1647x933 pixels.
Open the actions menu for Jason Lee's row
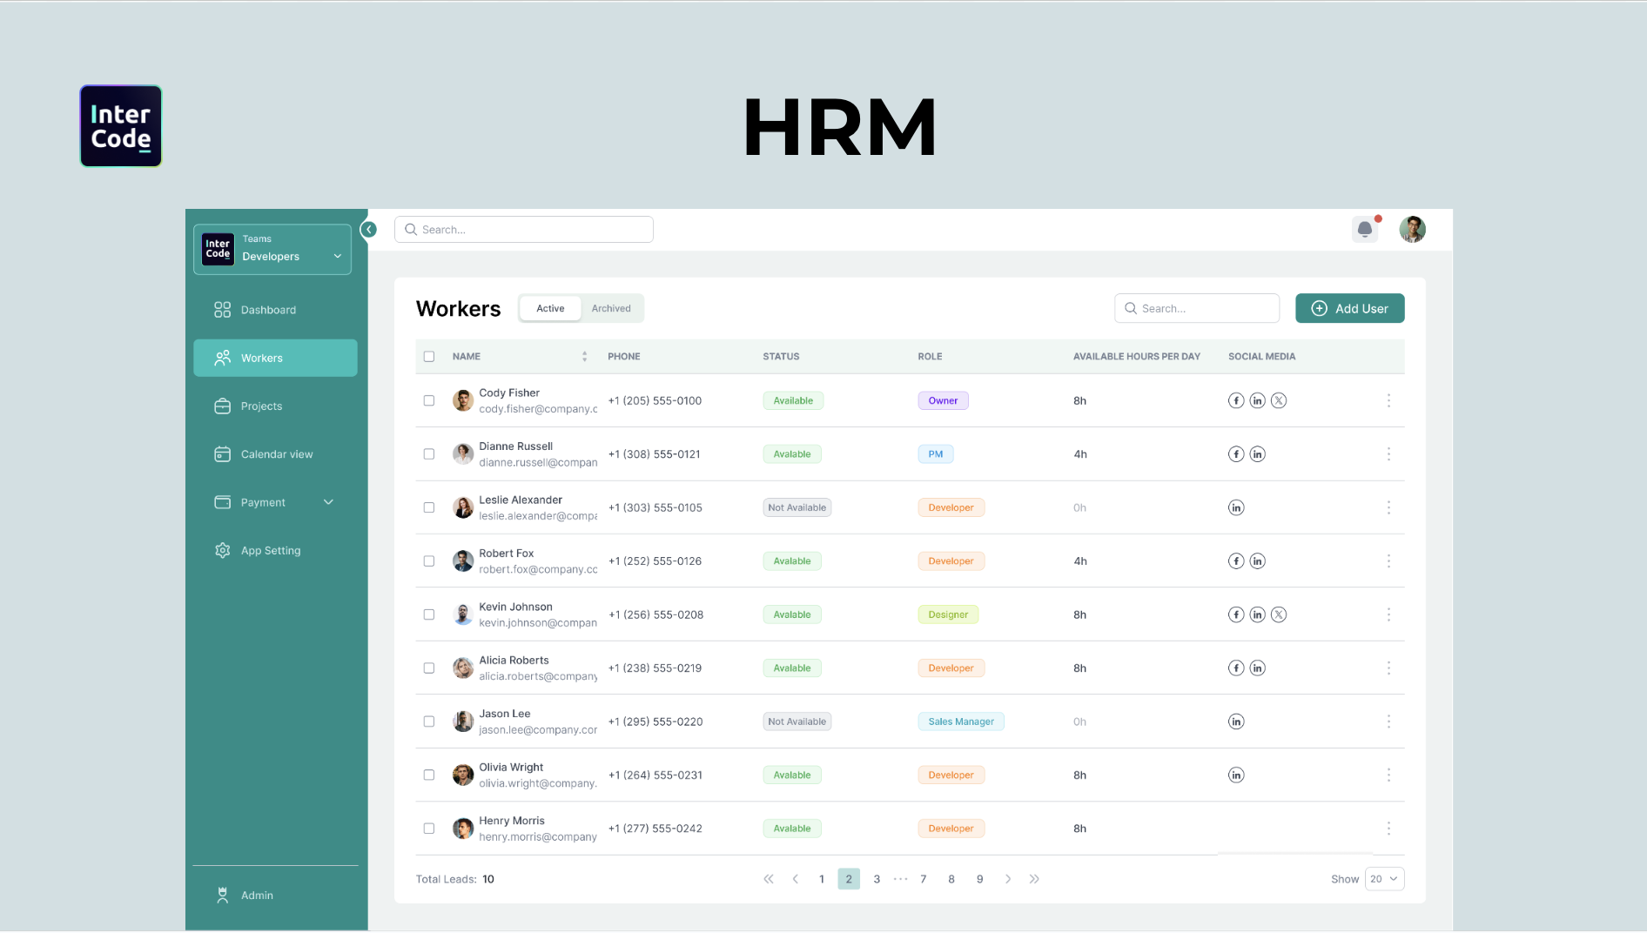pyautogui.click(x=1388, y=721)
